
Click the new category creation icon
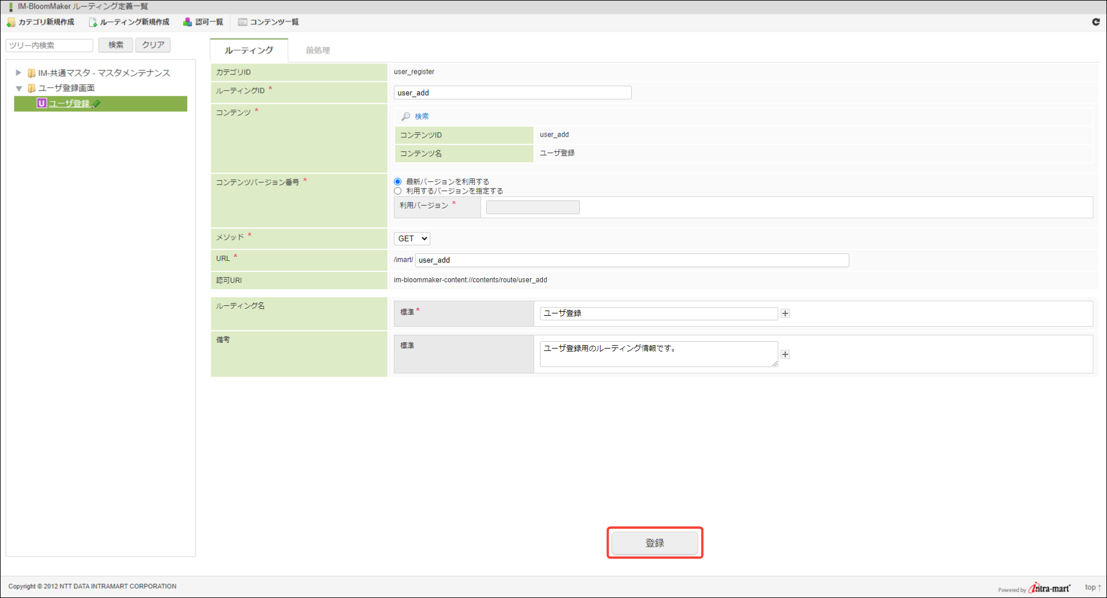click(x=11, y=23)
